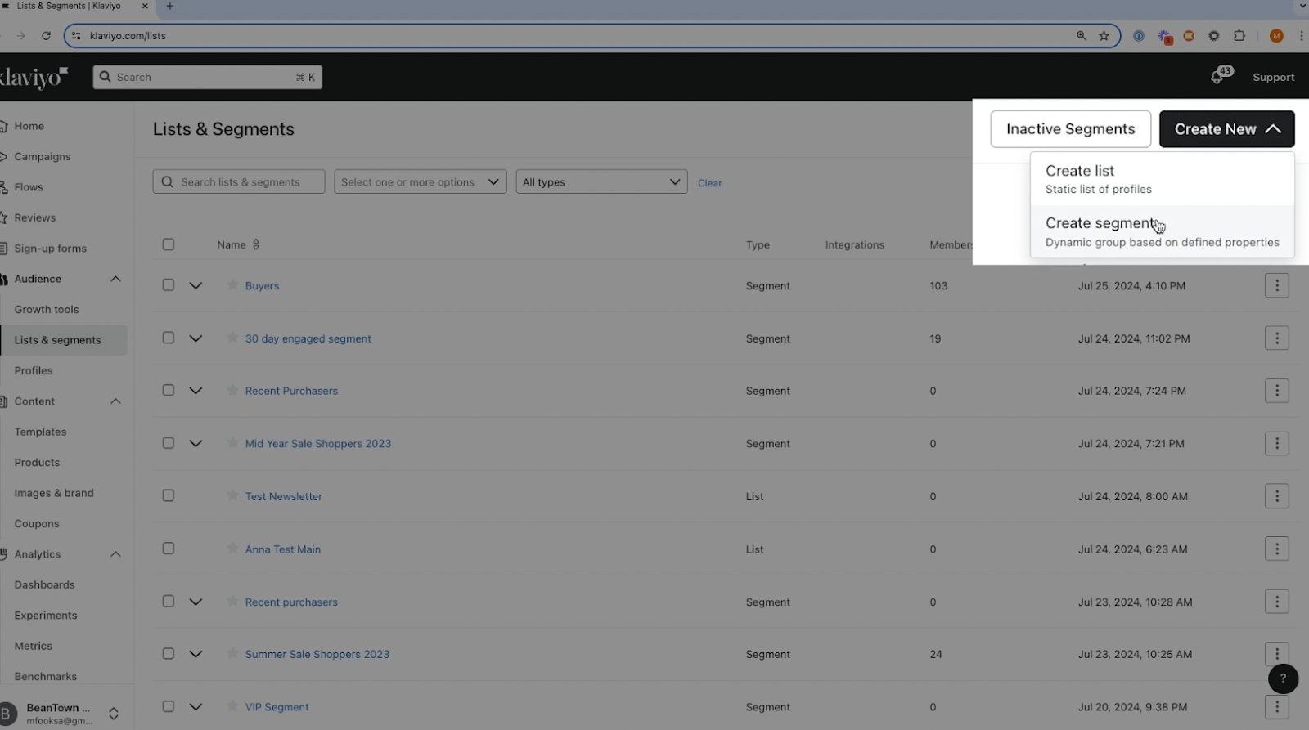Expand the Mid Year Sale Shoppers 2023 chevron

(x=196, y=443)
